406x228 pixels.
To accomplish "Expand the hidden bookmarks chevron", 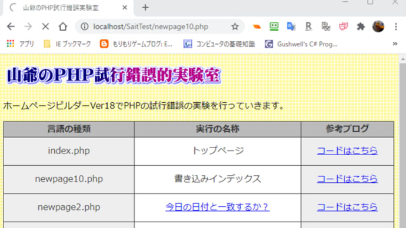I will coord(395,44).
